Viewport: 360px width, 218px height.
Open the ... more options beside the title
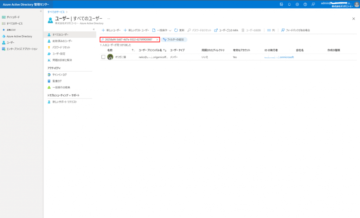coord(109,19)
